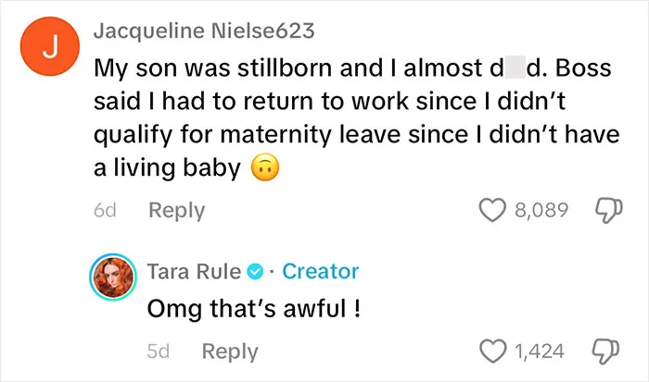This screenshot has width=649, height=382.
Task: Click the gray censored block in the comment
Action: tap(515, 68)
